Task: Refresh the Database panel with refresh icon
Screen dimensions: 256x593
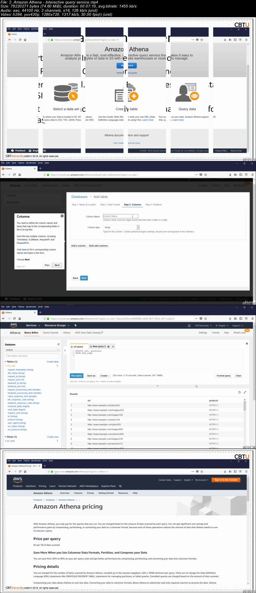Action: (58, 344)
